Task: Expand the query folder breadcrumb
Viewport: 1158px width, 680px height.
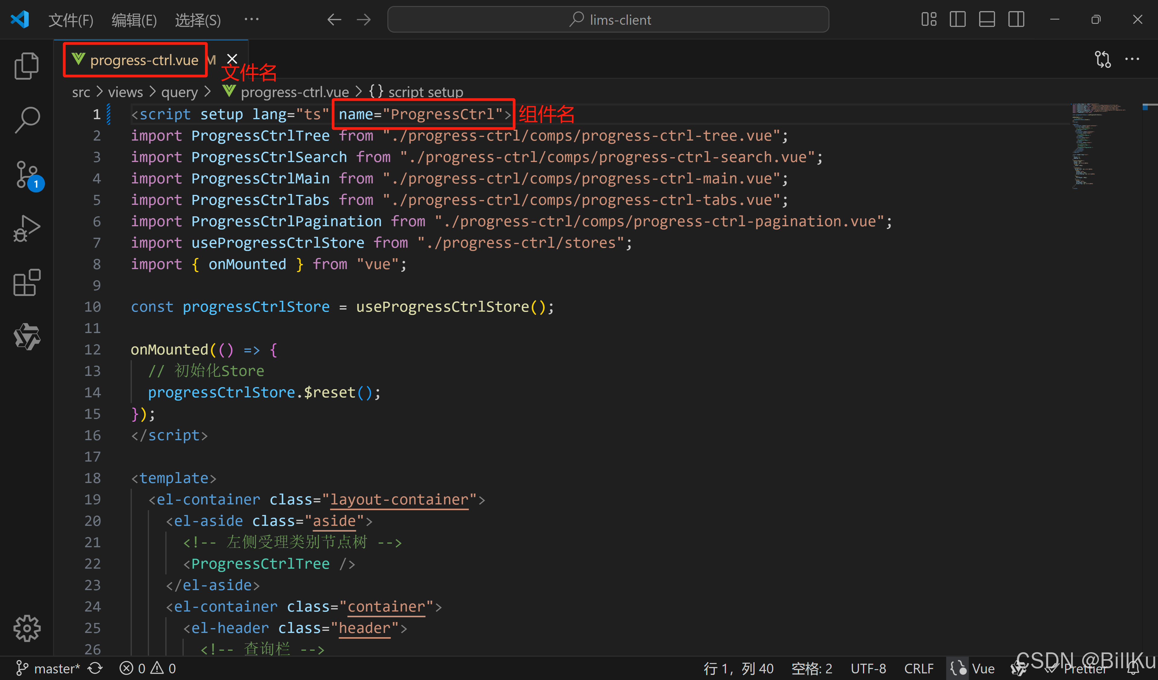Action: pyautogui.click(x=179, y=92)
